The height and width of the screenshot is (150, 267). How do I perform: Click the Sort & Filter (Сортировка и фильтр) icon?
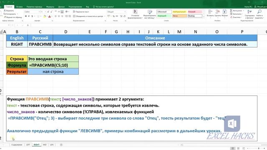[249, 12]
